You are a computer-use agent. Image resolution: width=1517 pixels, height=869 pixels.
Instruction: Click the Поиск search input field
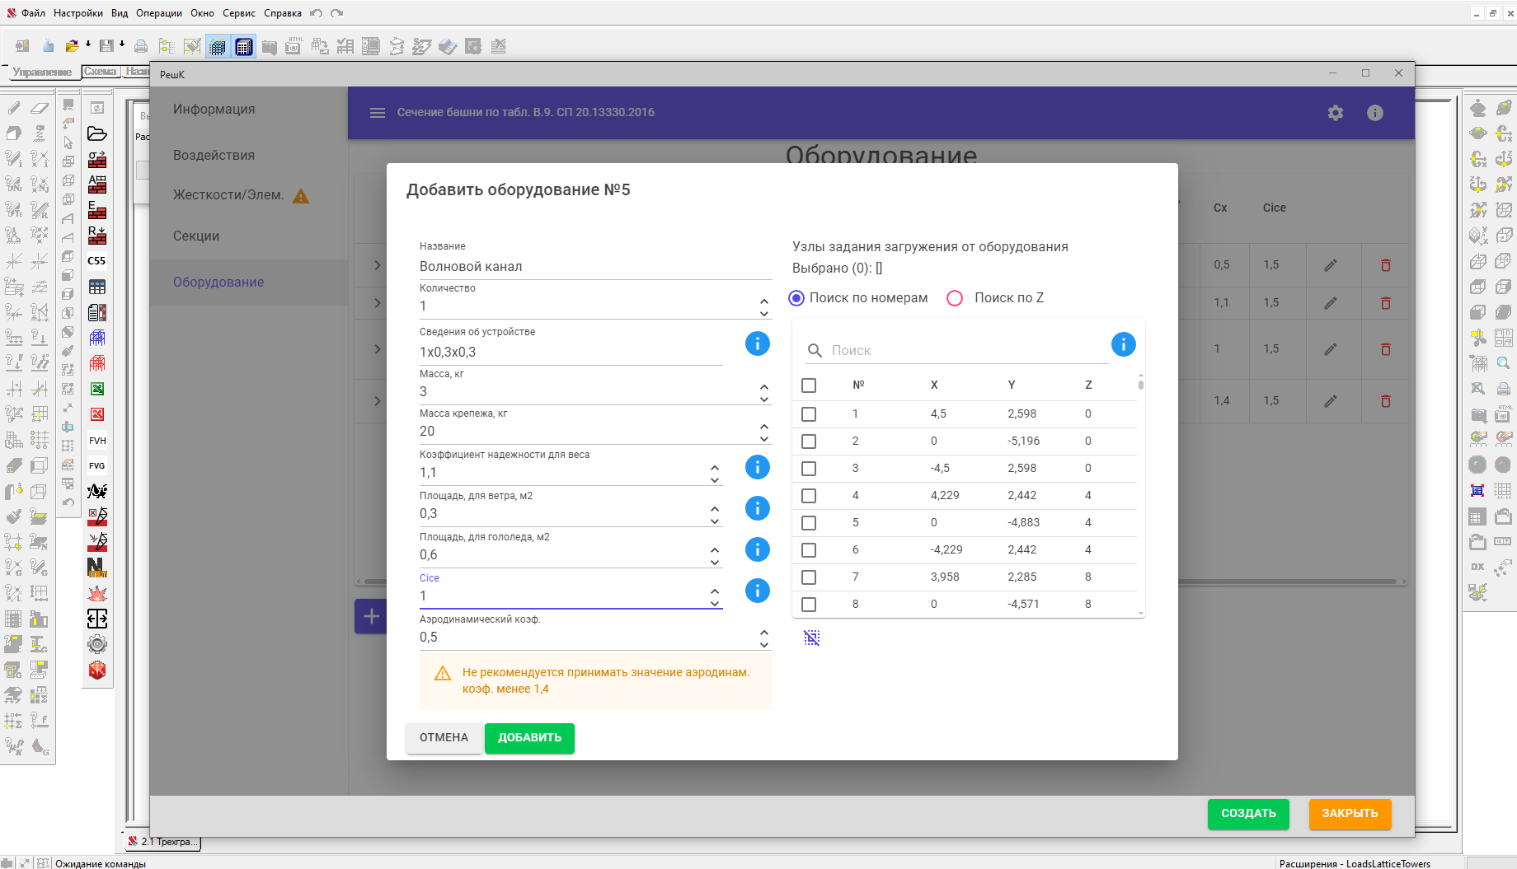click(965, 351)
